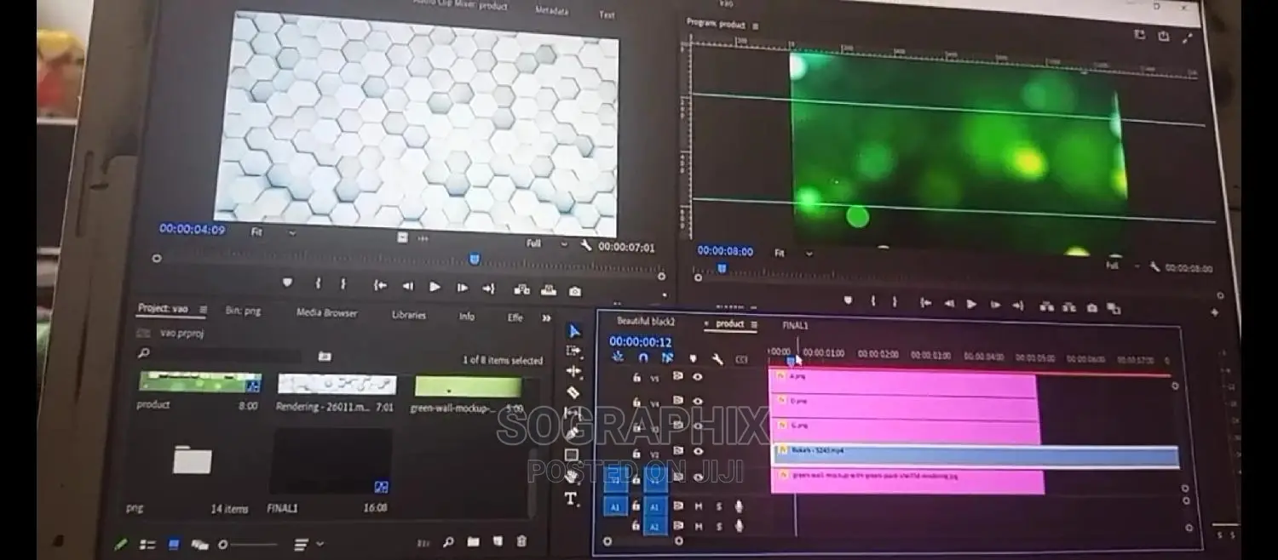Click the New Item icon in Project panel
The width and height of the screenshot is (1278, 560).
click(x=498, y=541)
